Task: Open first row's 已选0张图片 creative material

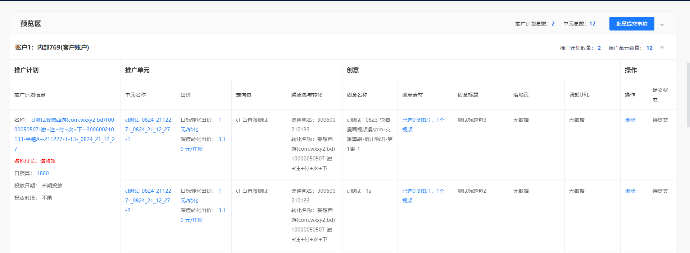Action: [423, 125]
